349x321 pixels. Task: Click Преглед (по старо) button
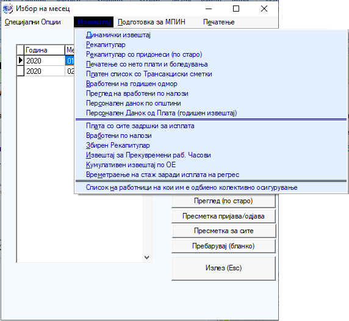click(223, 201)
